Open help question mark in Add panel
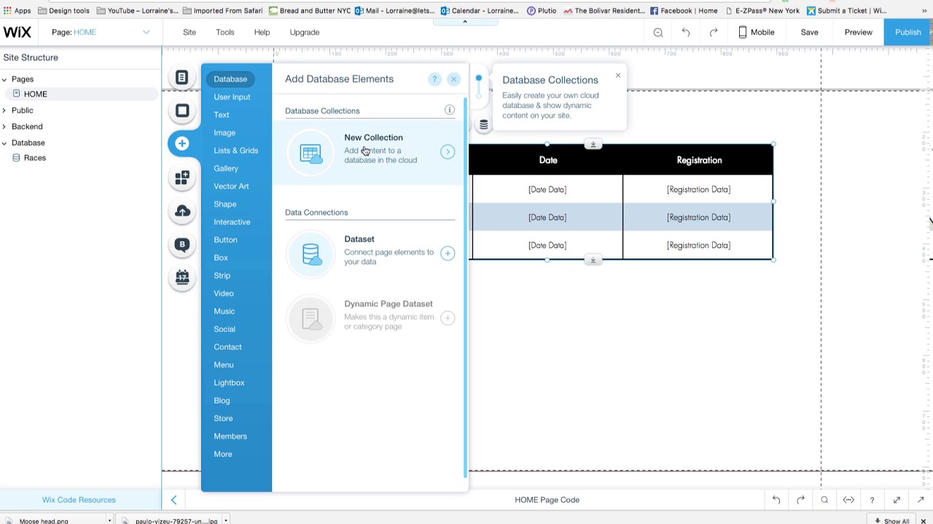Screen dimensions: 933x524 coord(434,79)
